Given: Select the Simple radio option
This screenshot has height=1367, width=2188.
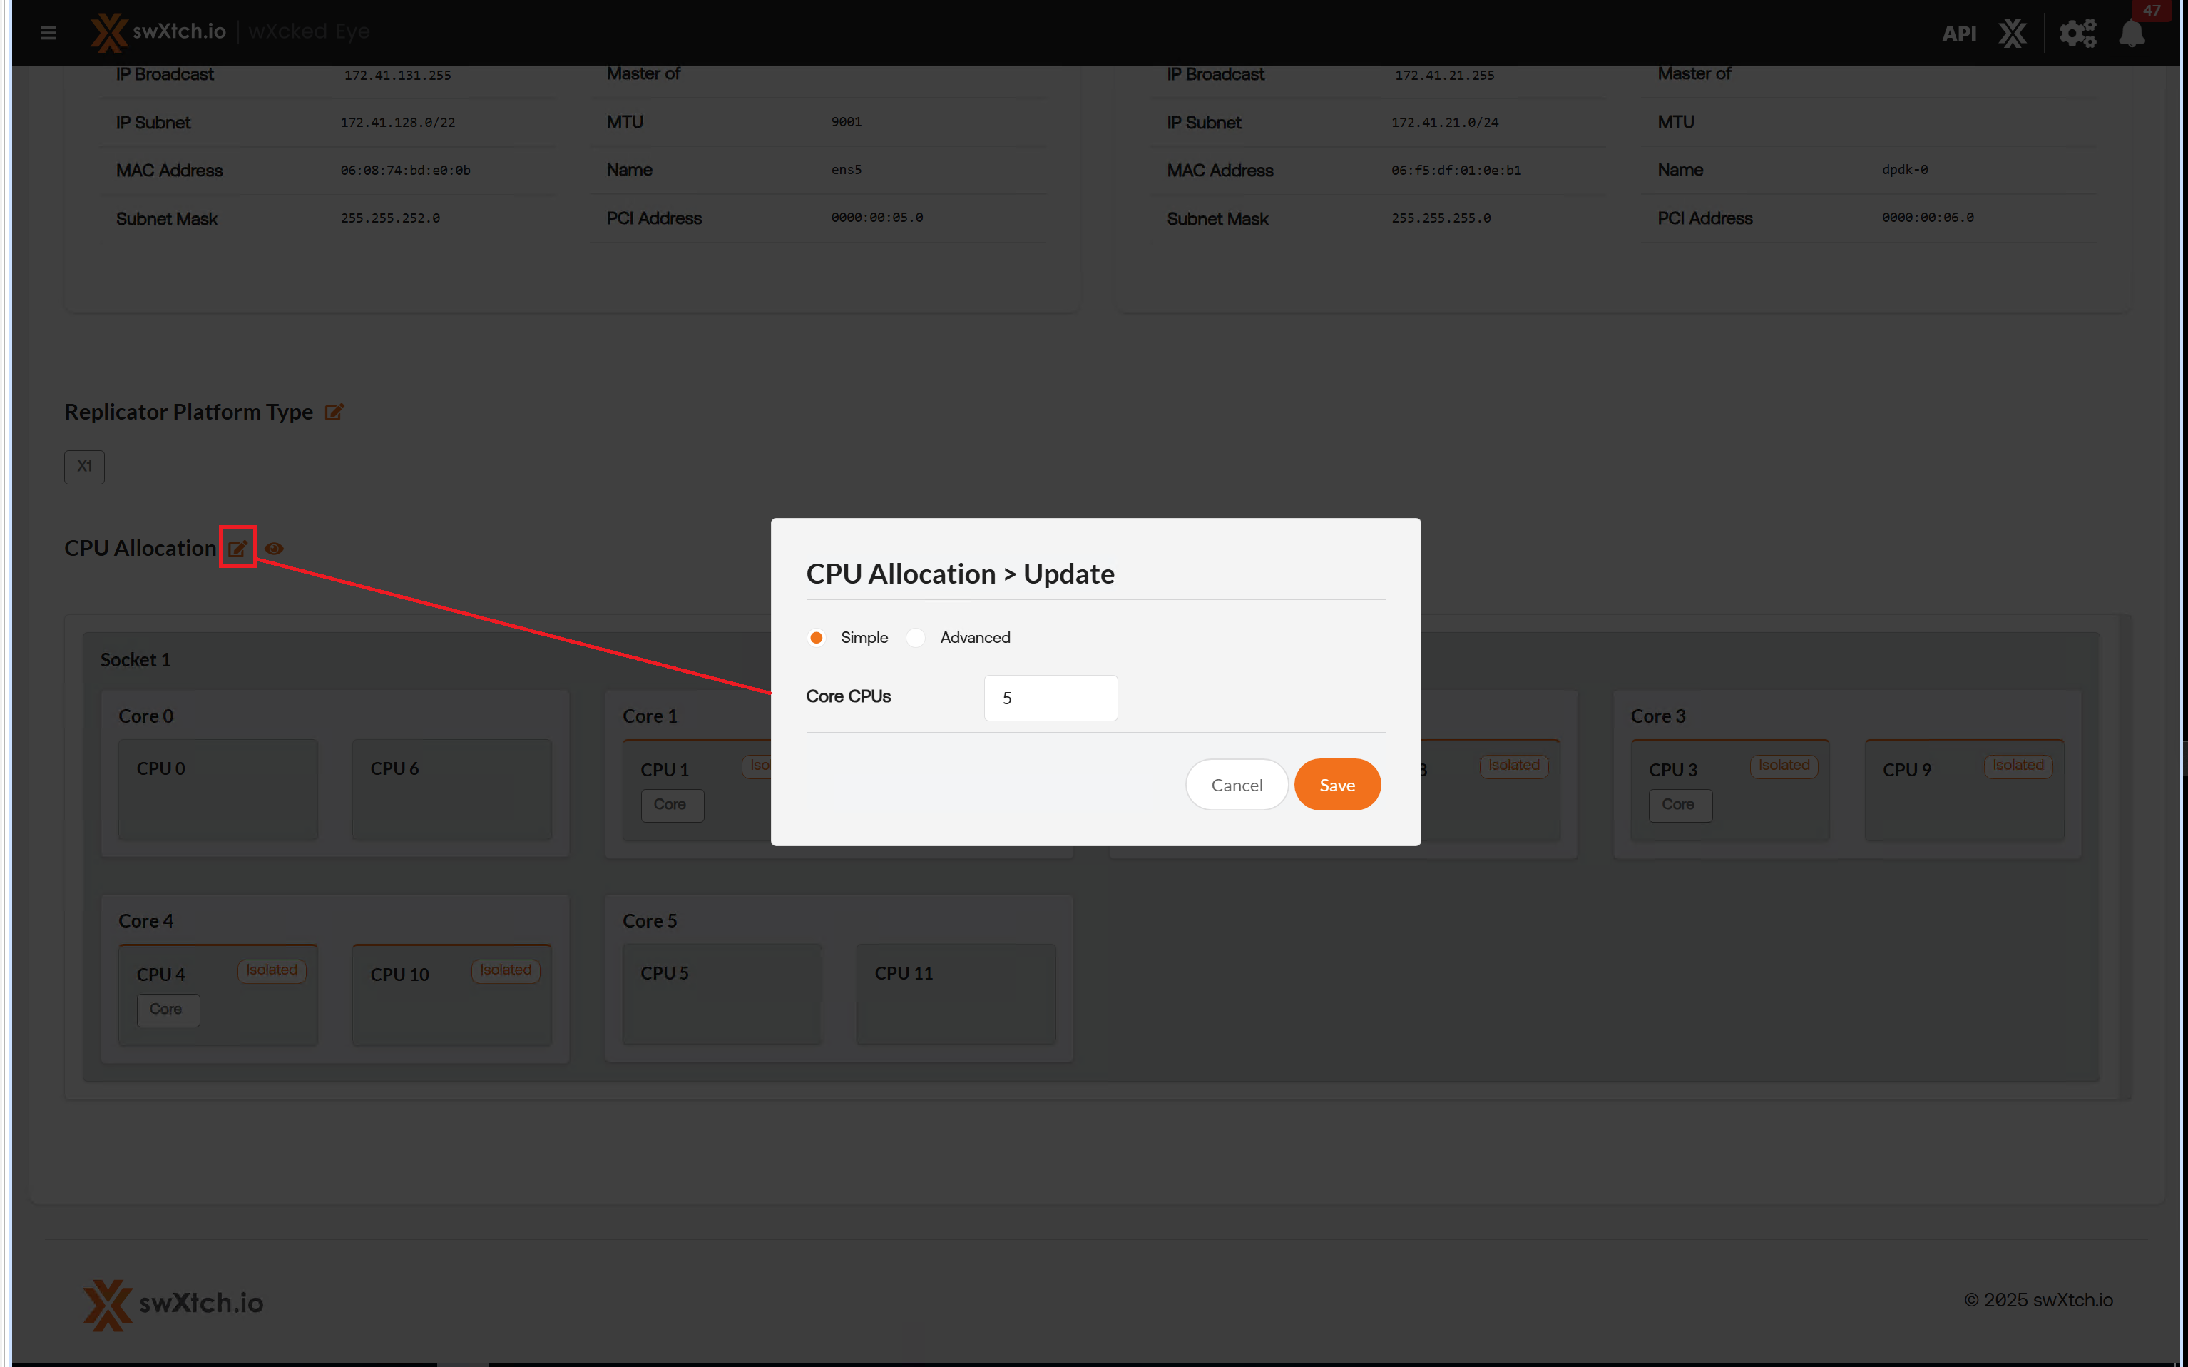Looking at the screenshot, I should point(816,637).
